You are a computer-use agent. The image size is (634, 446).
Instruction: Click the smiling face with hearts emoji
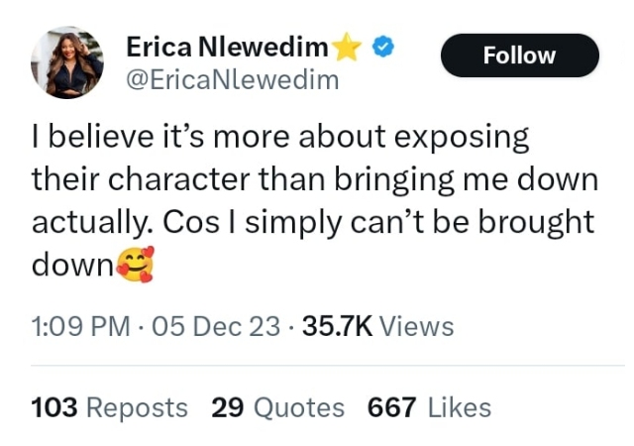(135, 265)
